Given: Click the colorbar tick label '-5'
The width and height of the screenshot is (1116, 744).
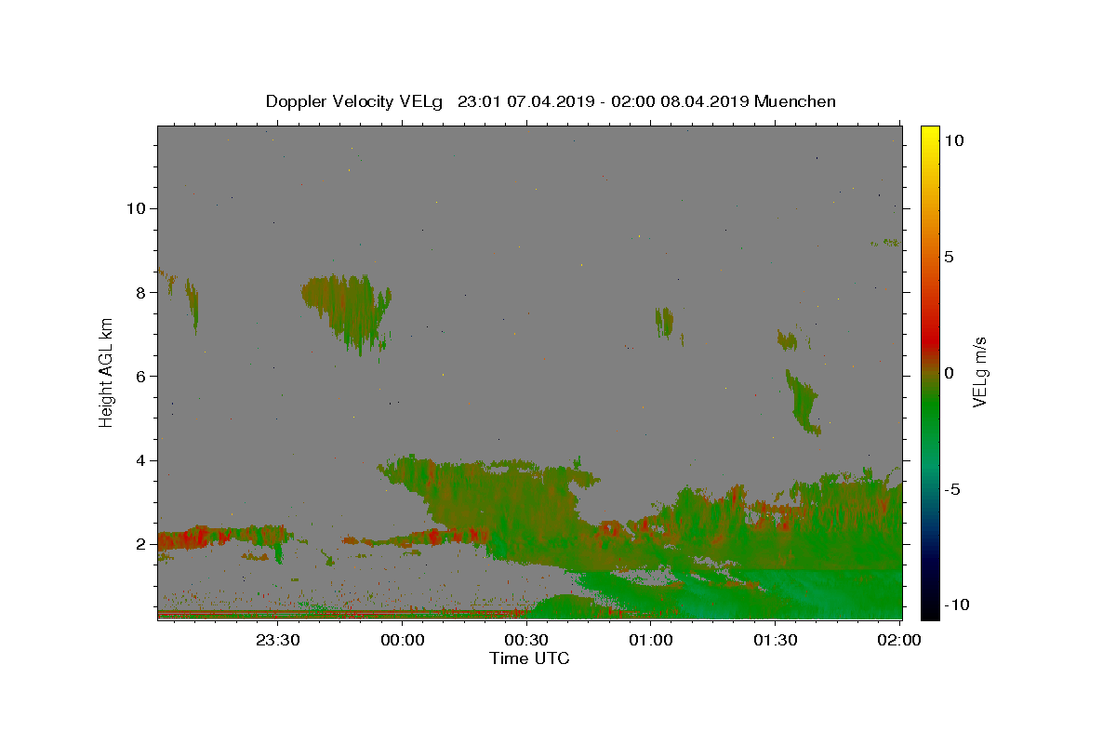Looking at the screenshot, I should pyautogui.click(x=952, y=489).
